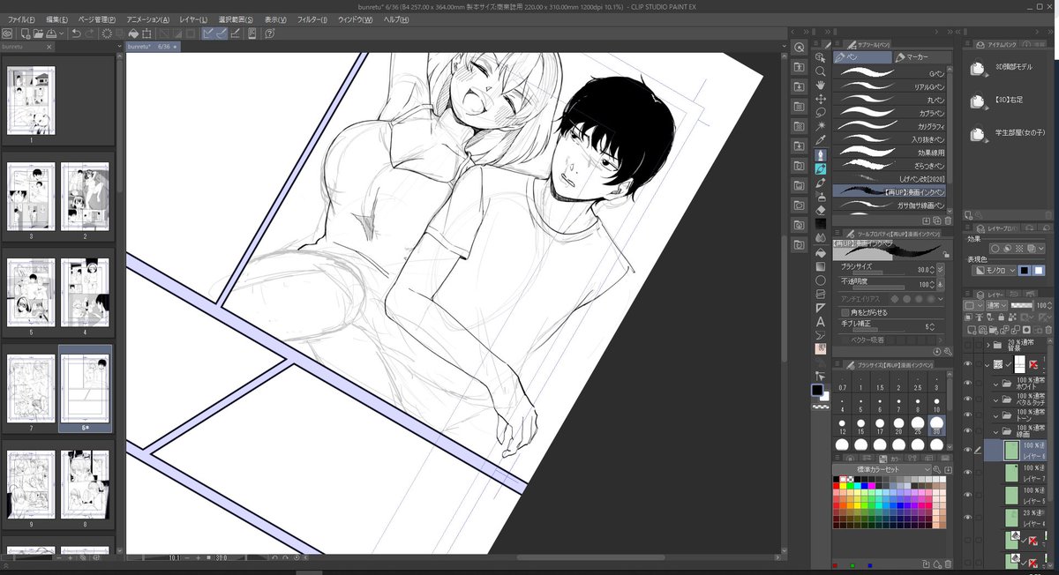
Task: Open the save icon dropdown arrow
Action: point(62,34)
